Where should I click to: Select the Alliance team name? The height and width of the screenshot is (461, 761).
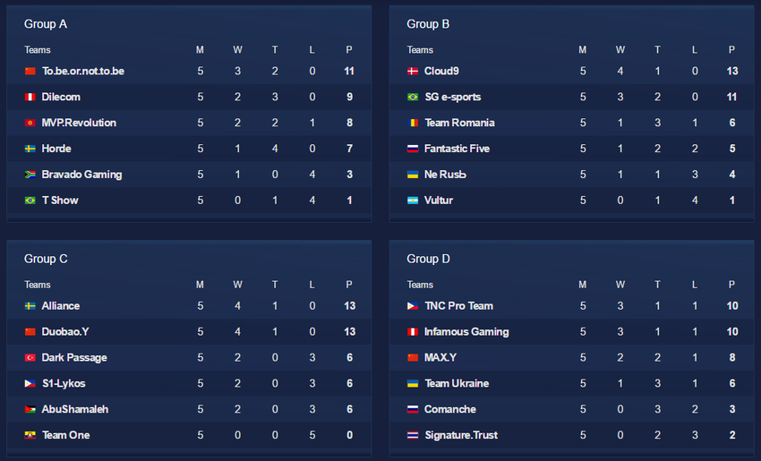61,306
